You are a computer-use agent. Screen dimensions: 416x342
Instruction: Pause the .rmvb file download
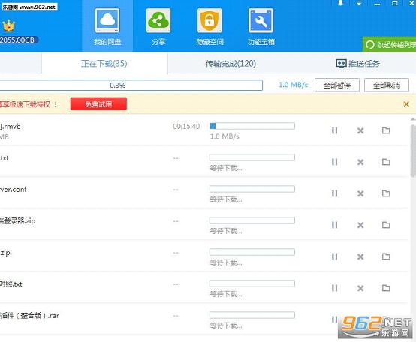tap(335, 130)
